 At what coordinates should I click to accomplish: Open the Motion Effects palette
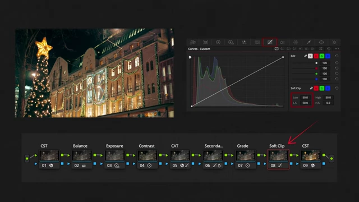click(257, 42)
